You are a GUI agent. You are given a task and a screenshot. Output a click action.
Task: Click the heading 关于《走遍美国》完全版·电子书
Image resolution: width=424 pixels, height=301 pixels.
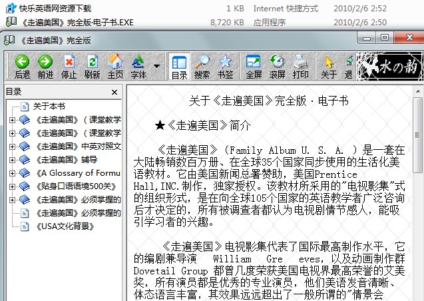click(269, 101)
